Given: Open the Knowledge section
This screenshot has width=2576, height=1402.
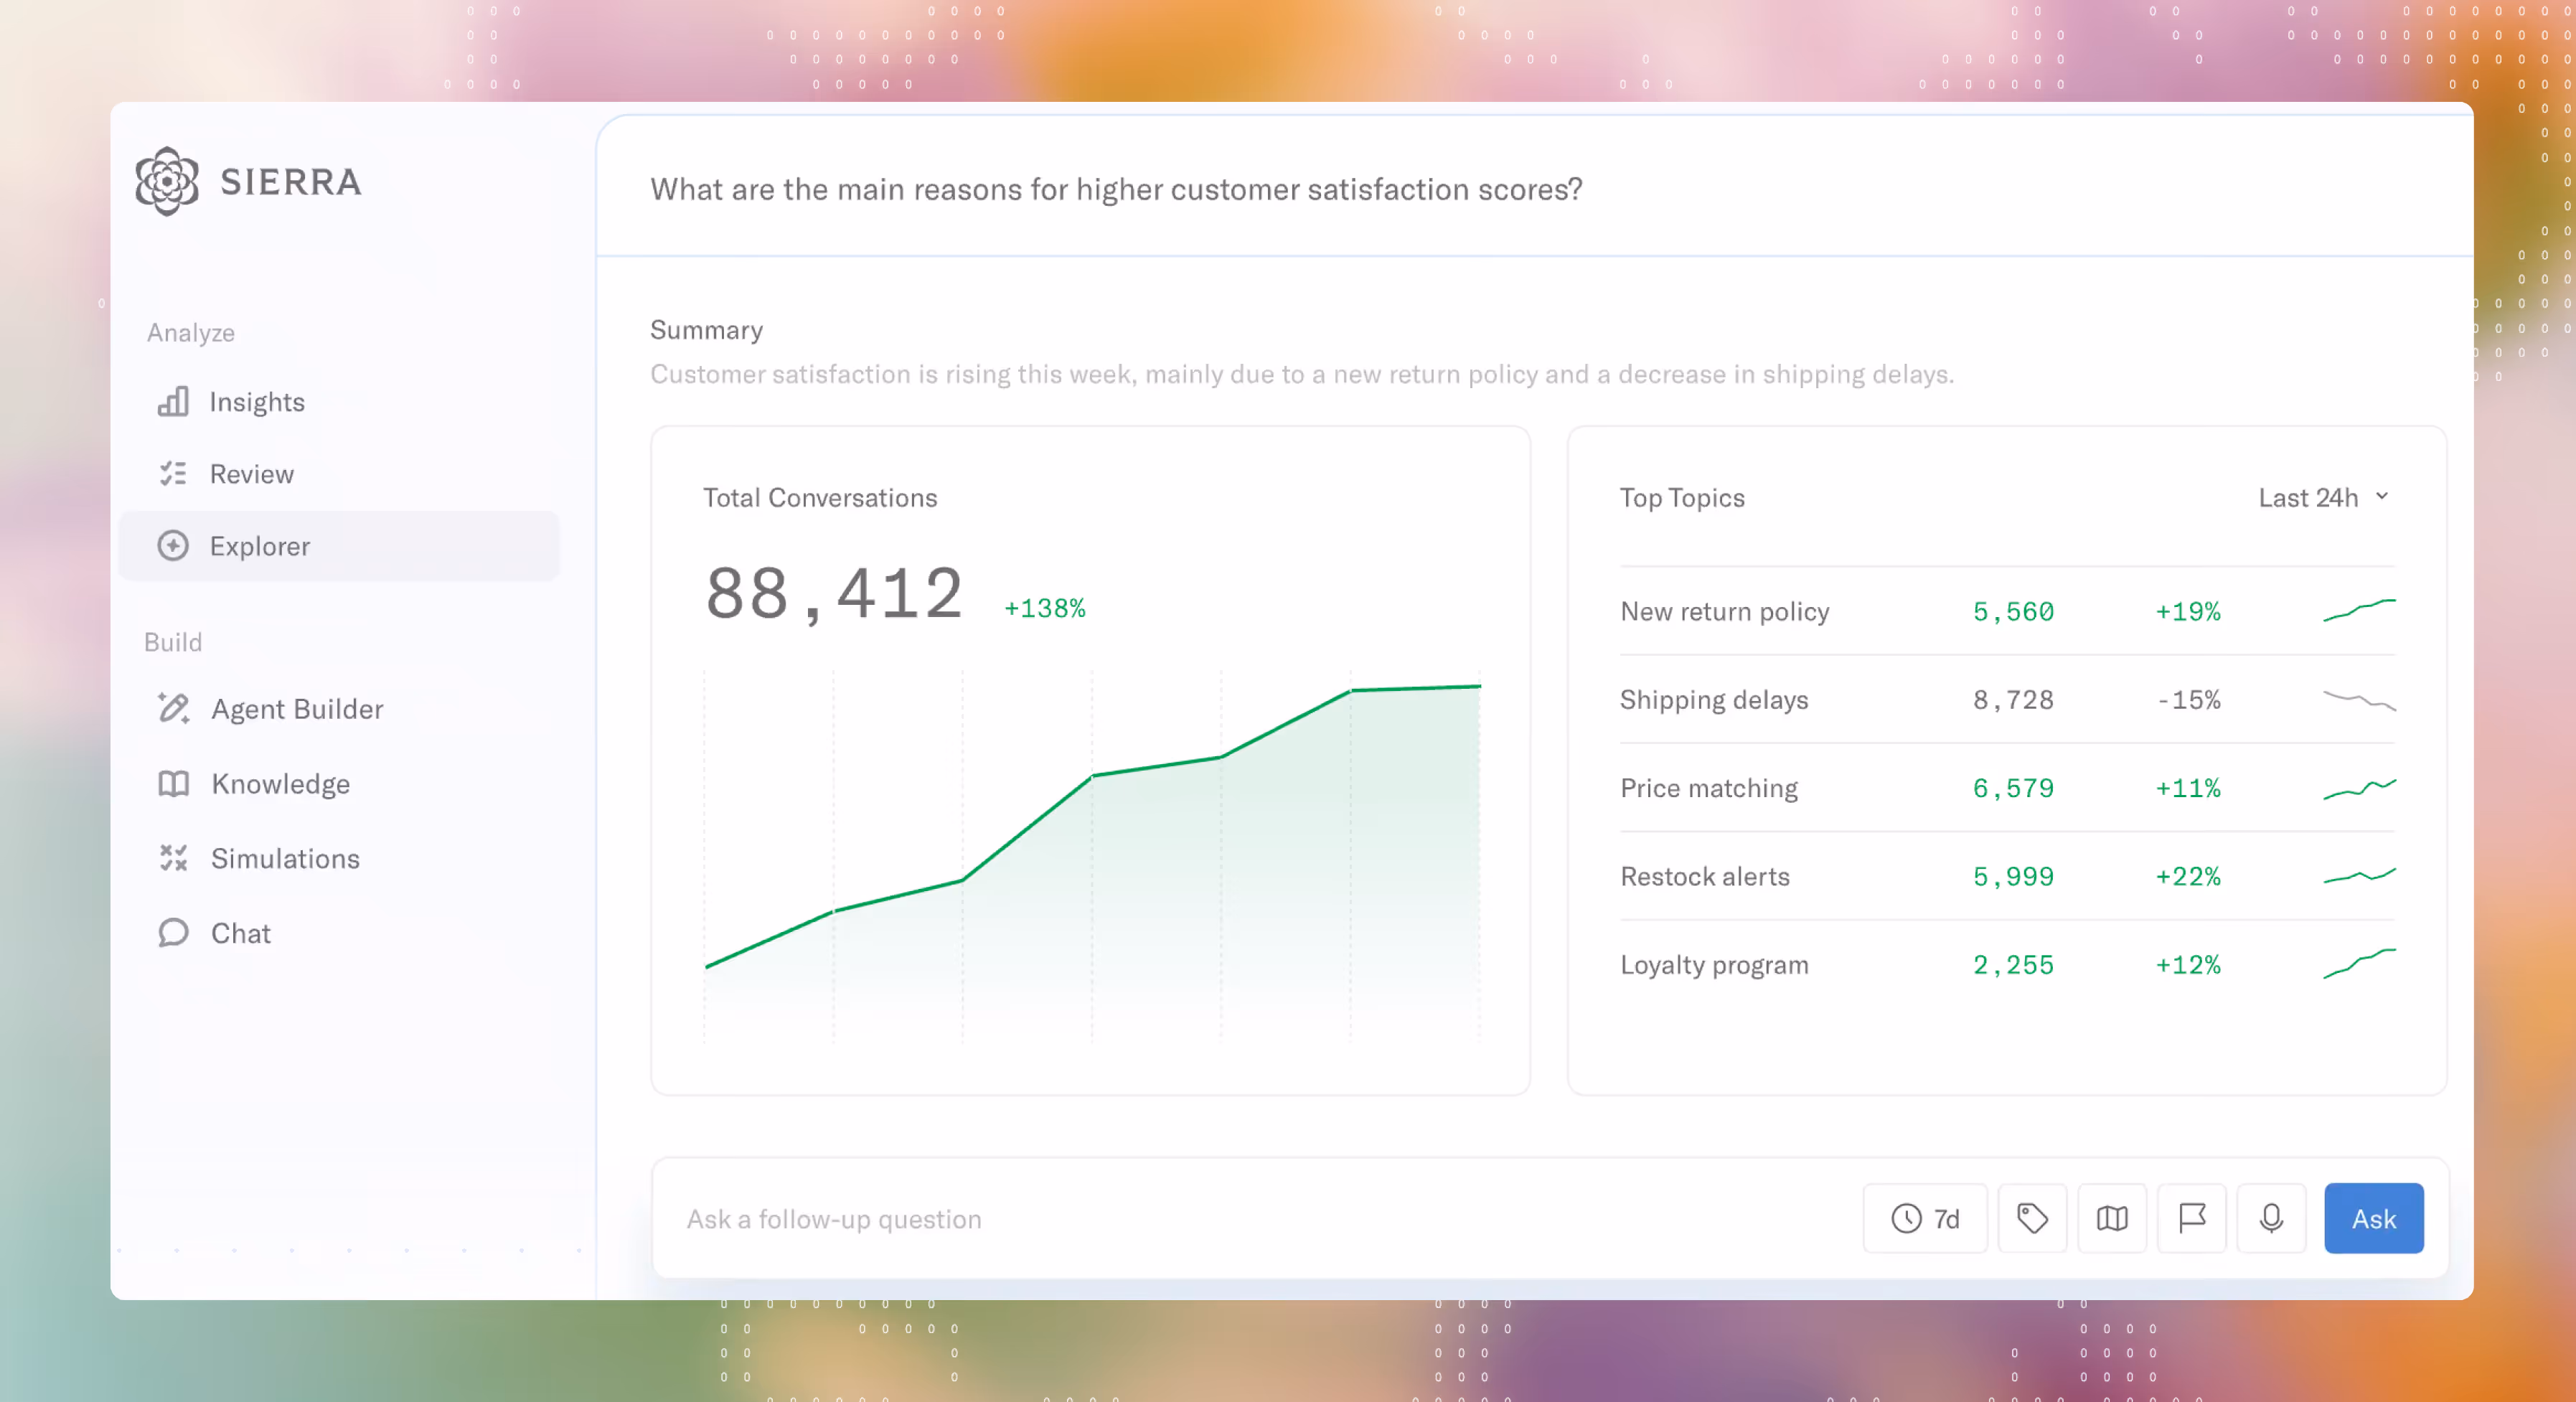Looking at the screenshot, I should click(338, 783).
